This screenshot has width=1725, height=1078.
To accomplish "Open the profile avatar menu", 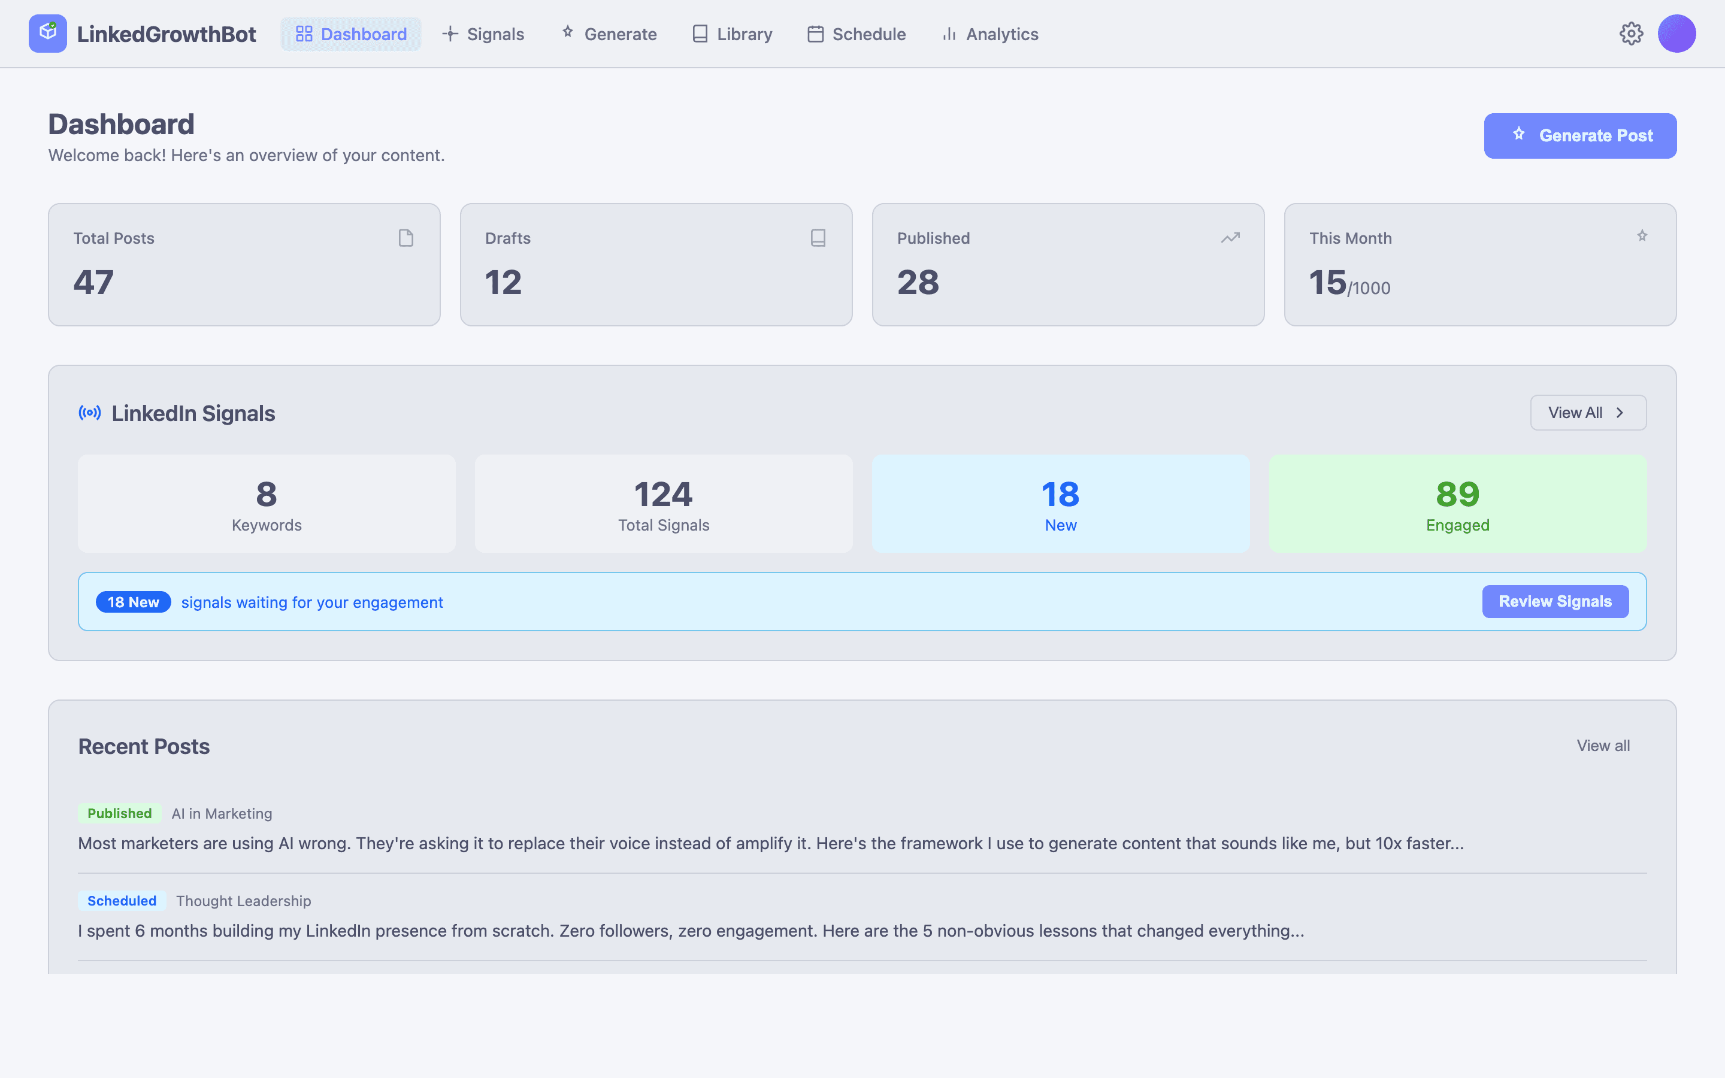I will pyautogui.click(x=1677, y=34).
